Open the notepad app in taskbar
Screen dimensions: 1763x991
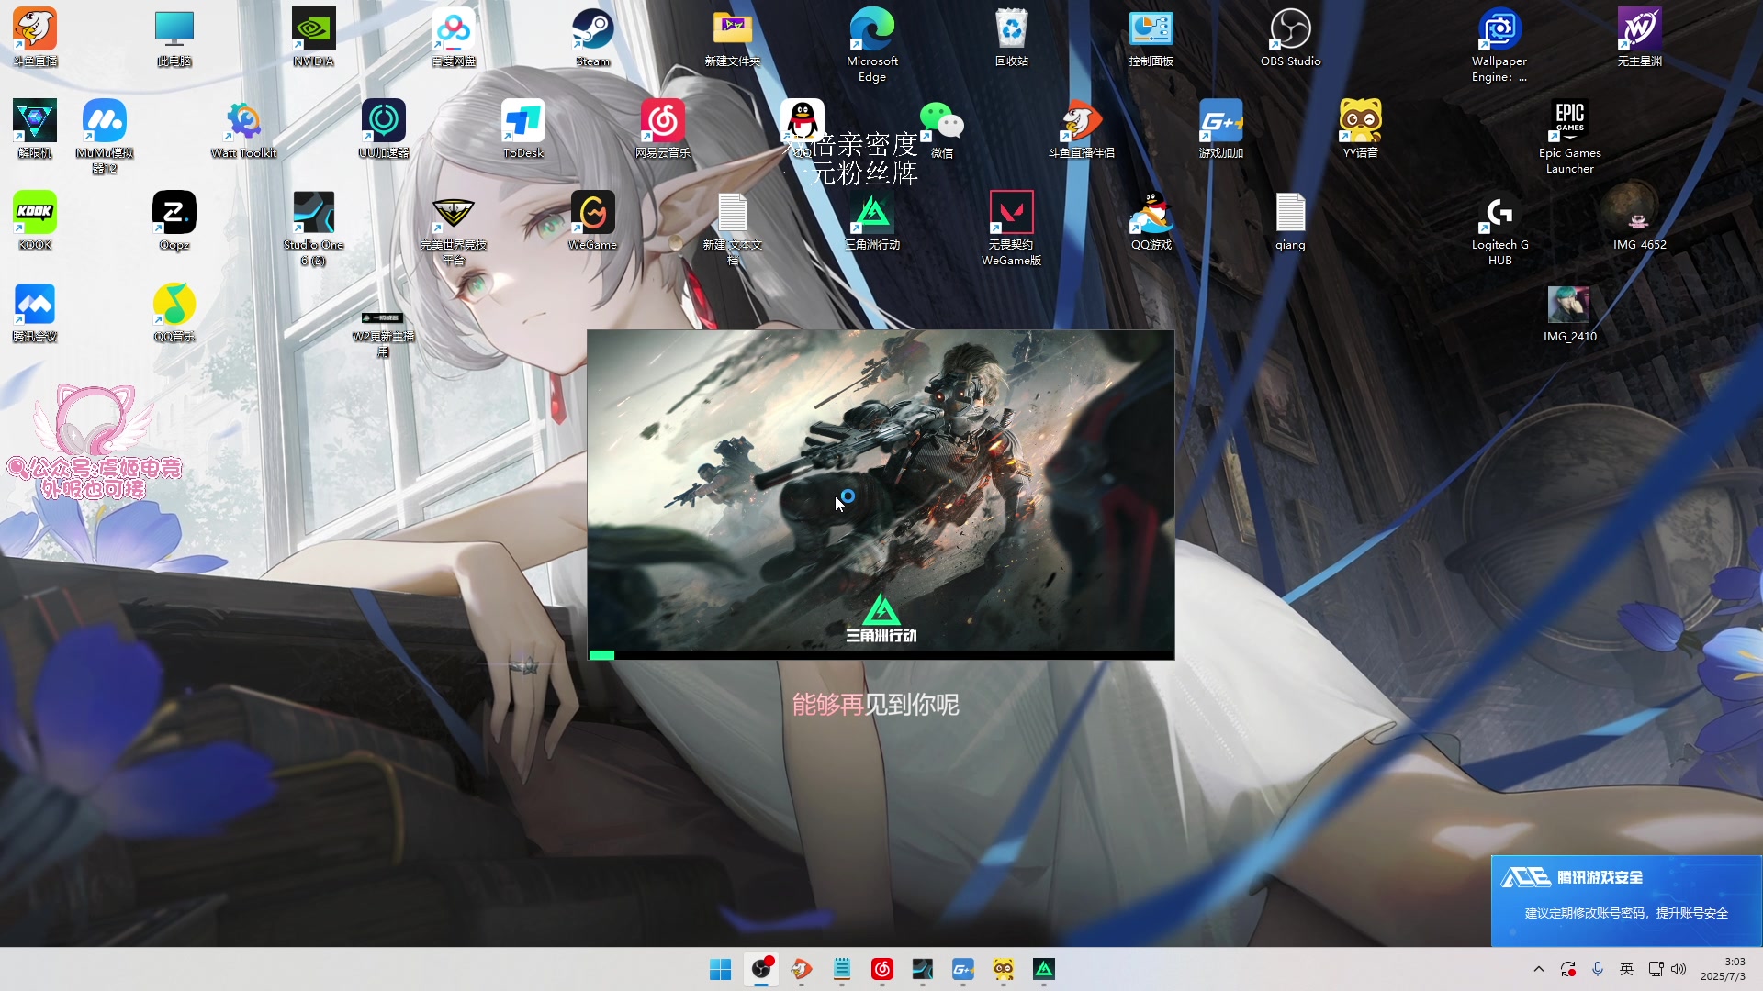(x=842, y=969)
